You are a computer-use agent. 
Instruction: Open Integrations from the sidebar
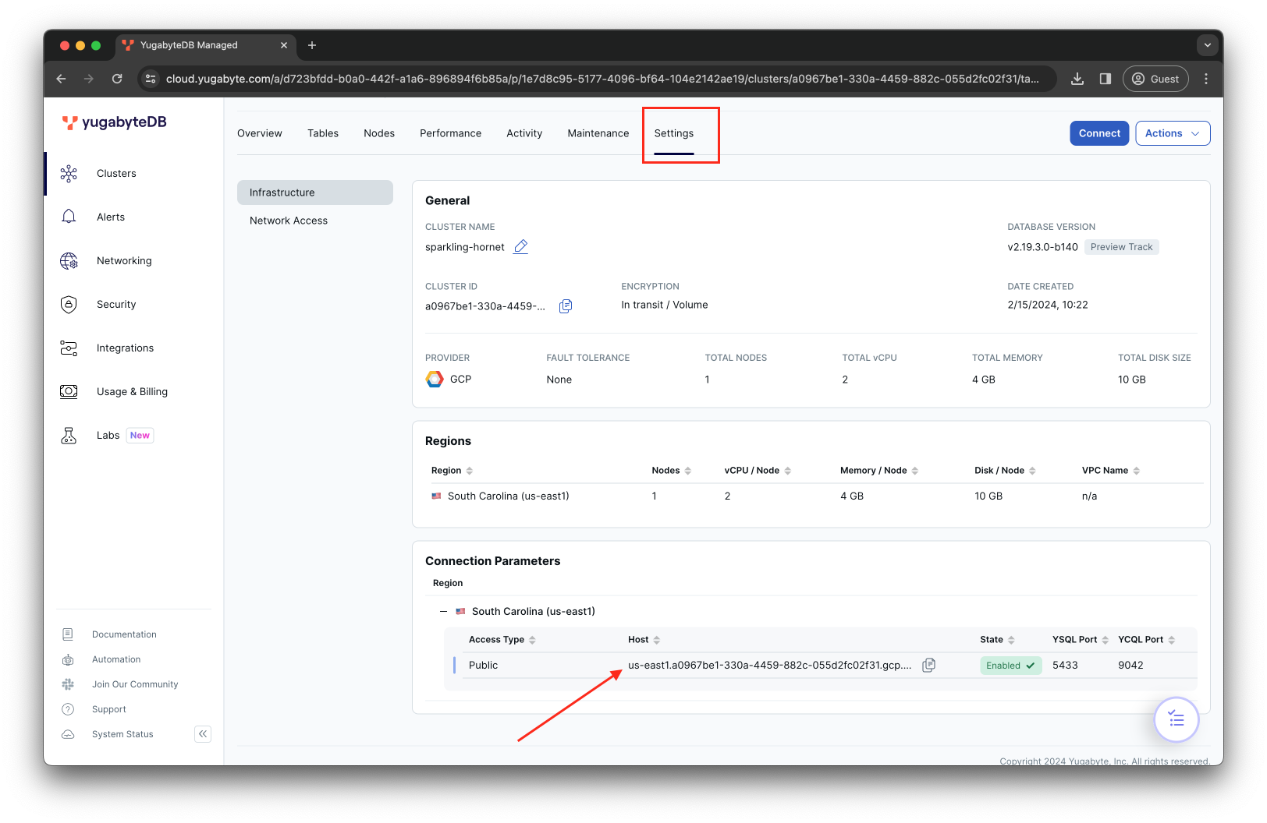click(124, 348)
